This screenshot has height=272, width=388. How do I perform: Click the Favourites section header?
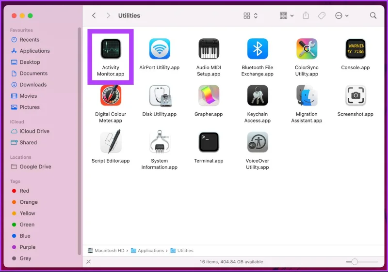point(21,30)
